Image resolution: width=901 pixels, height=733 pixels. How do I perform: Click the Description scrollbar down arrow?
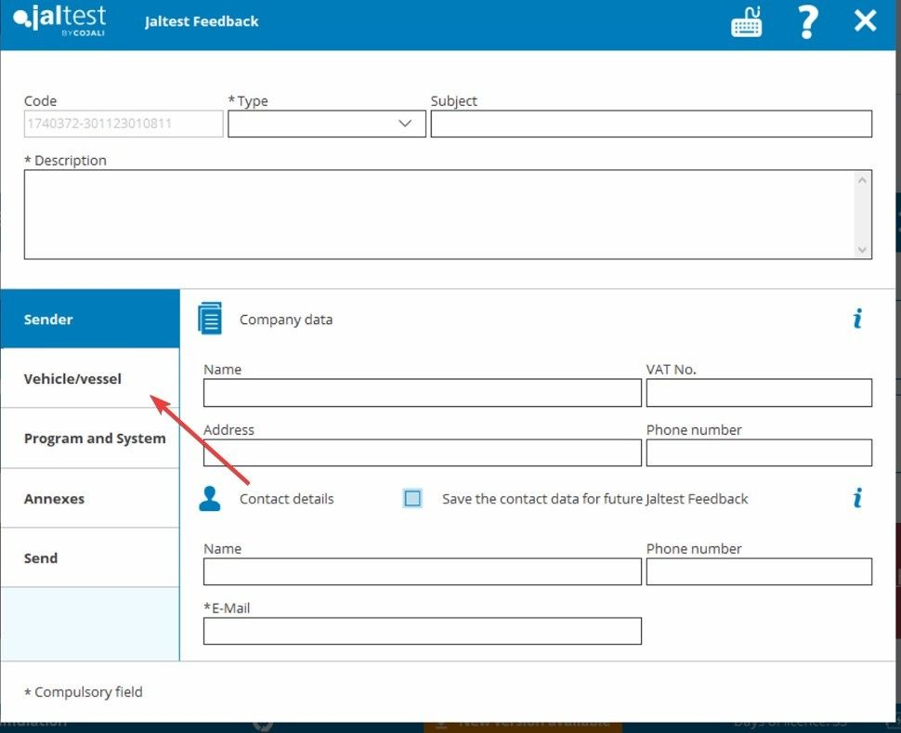pos(862,250)
